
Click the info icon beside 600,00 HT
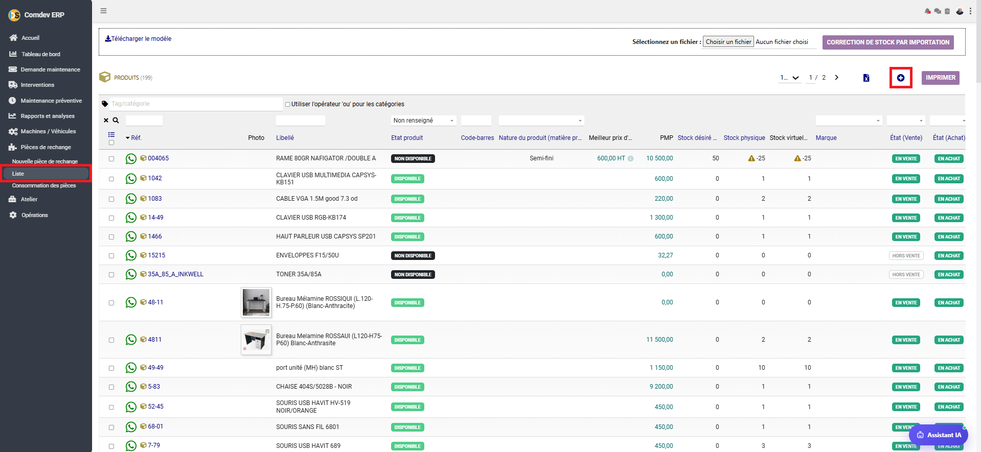coord(630,159)
